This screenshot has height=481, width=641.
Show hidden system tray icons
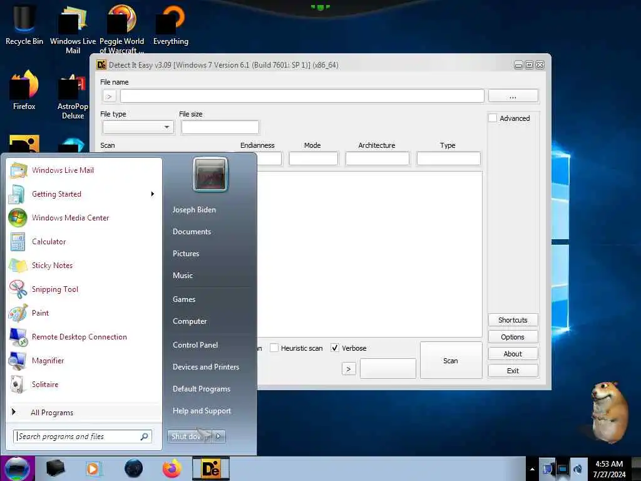point(532,469)
